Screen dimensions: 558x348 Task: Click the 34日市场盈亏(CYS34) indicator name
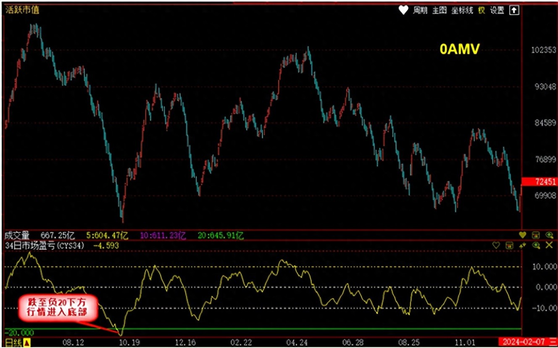pyautogui.click(x=45, y=245)
